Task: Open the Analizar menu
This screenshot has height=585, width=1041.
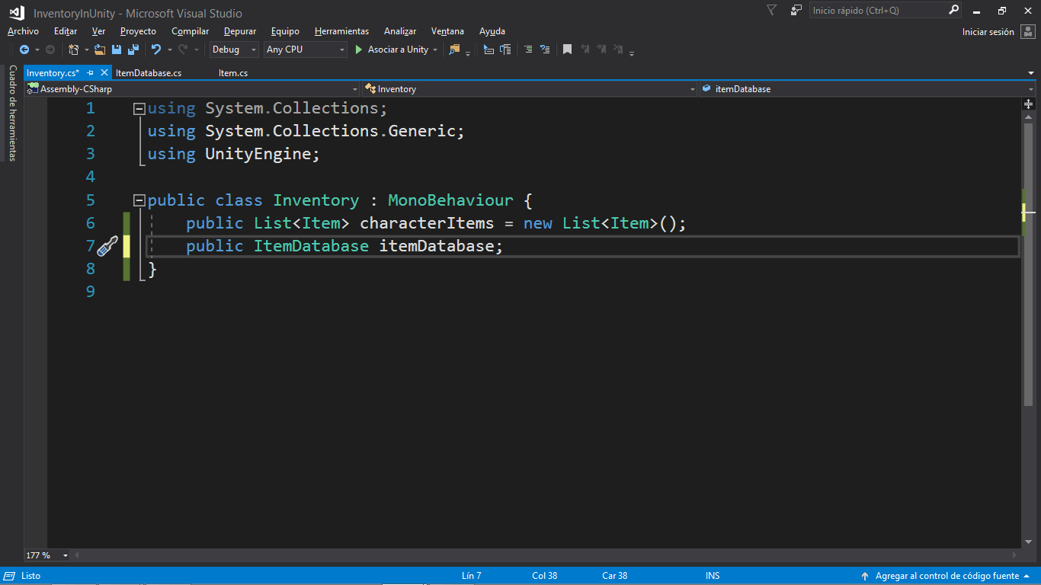Action: (x=400, y=31)
